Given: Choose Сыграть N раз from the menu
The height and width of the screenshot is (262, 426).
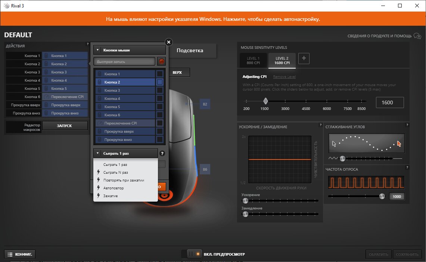Looking at the screenshot, I should [125, 173].
